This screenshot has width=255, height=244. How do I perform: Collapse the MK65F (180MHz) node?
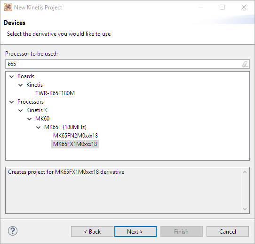click(39, 127)
